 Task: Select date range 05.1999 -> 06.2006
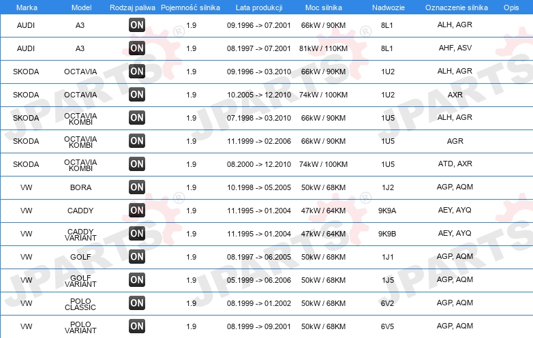259,280
